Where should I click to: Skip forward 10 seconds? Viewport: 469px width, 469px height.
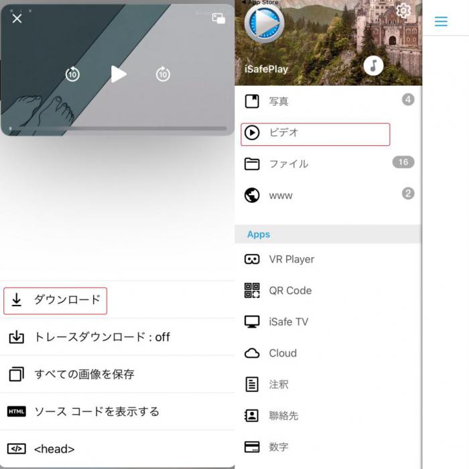coord(163,74)
